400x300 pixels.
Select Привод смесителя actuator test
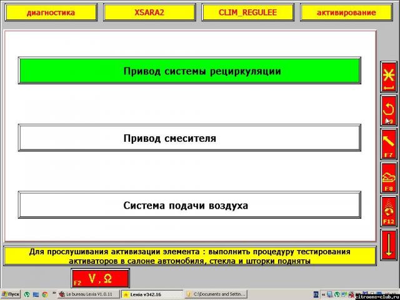click(189, 138)
